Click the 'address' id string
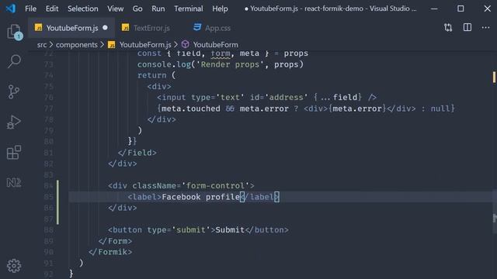The image size is (497, 279). [287, 98]
